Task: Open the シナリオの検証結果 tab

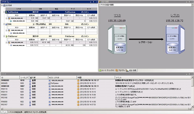Action: pyautogui.click(x=15, y=112)
